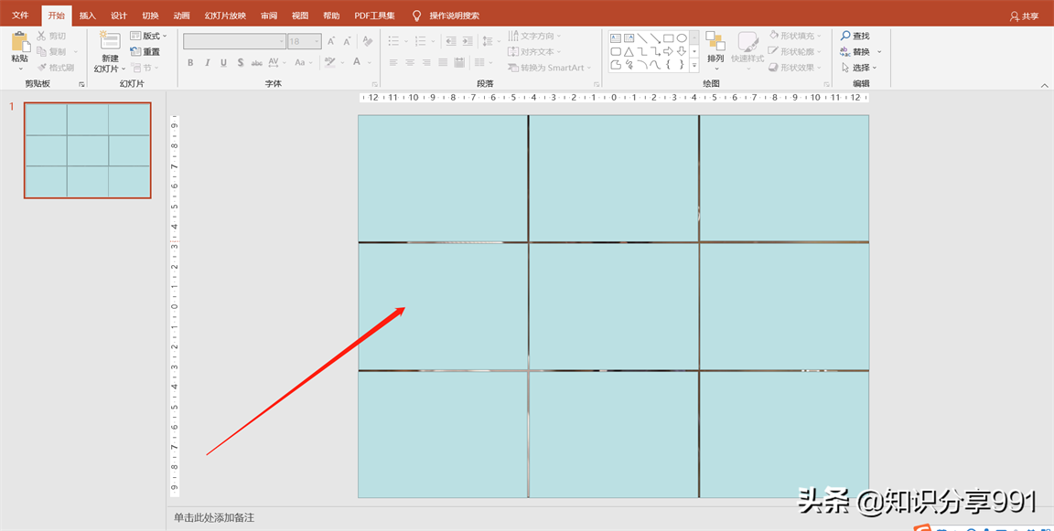
Task: Toggle italic formatting
Action: pyautogui.click(x=208, y=63)
